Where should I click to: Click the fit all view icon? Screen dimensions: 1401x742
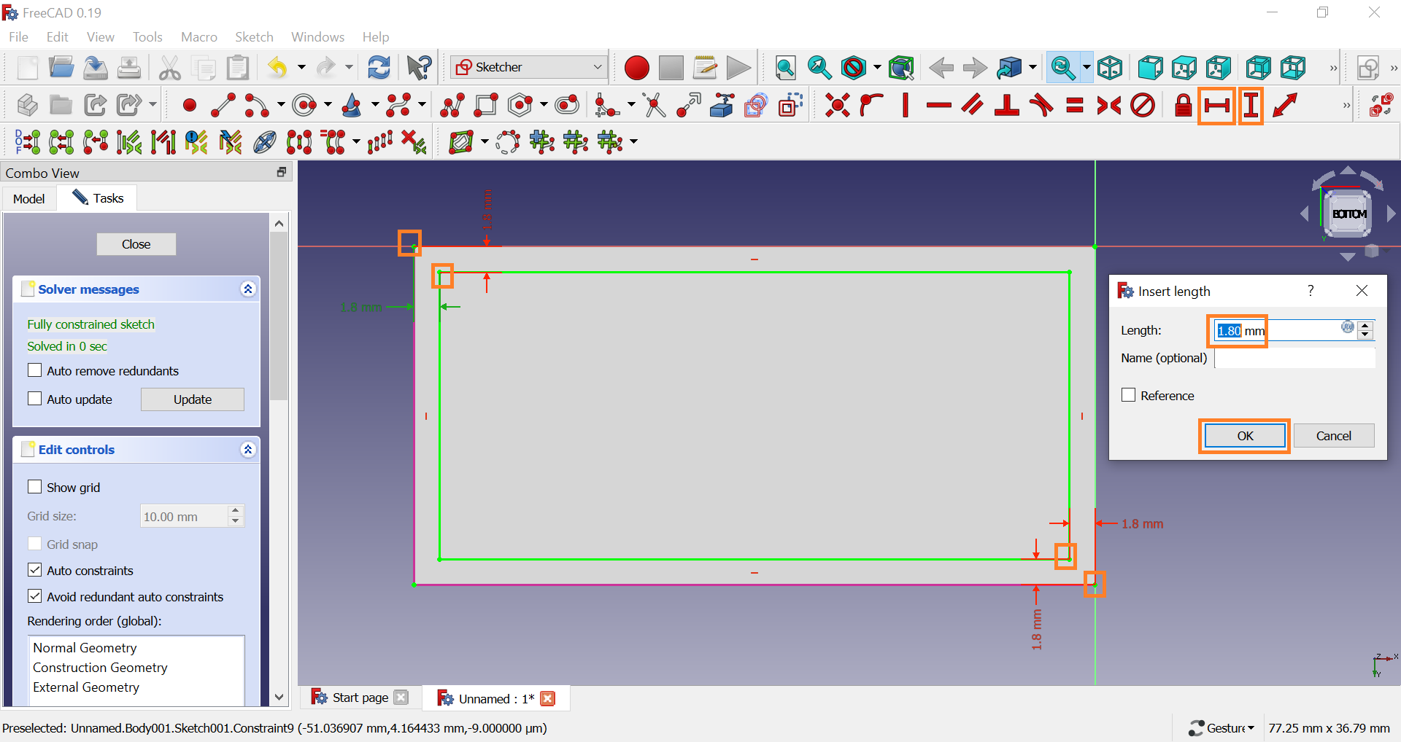coord(785,68)
